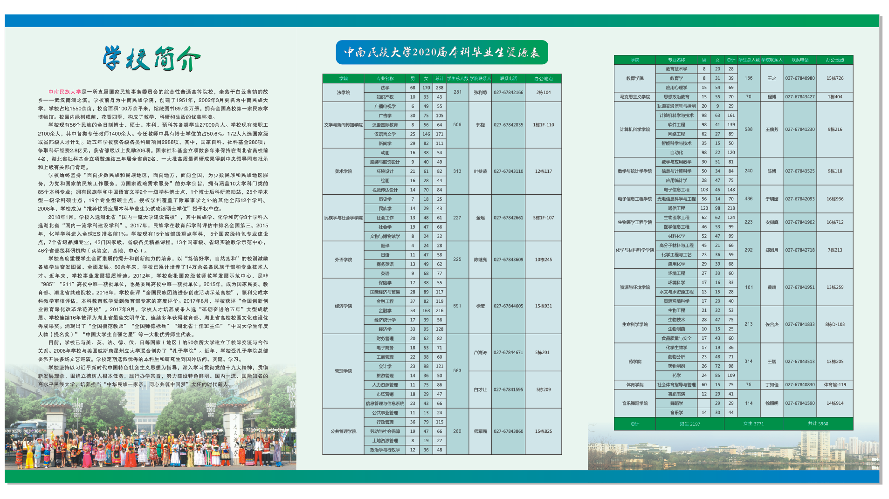
Task: Click the 公共管理学院 college cell
Action: coord(343,431)
